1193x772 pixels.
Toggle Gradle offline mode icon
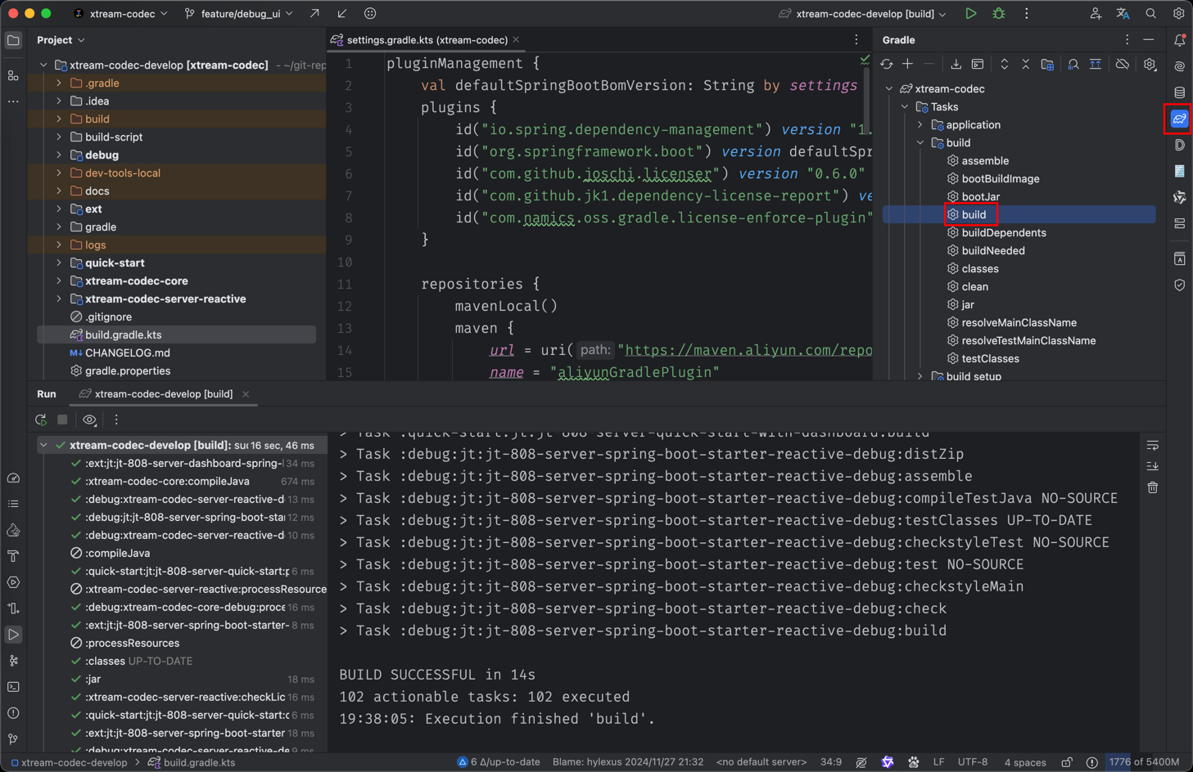(x=1122, y=64)
